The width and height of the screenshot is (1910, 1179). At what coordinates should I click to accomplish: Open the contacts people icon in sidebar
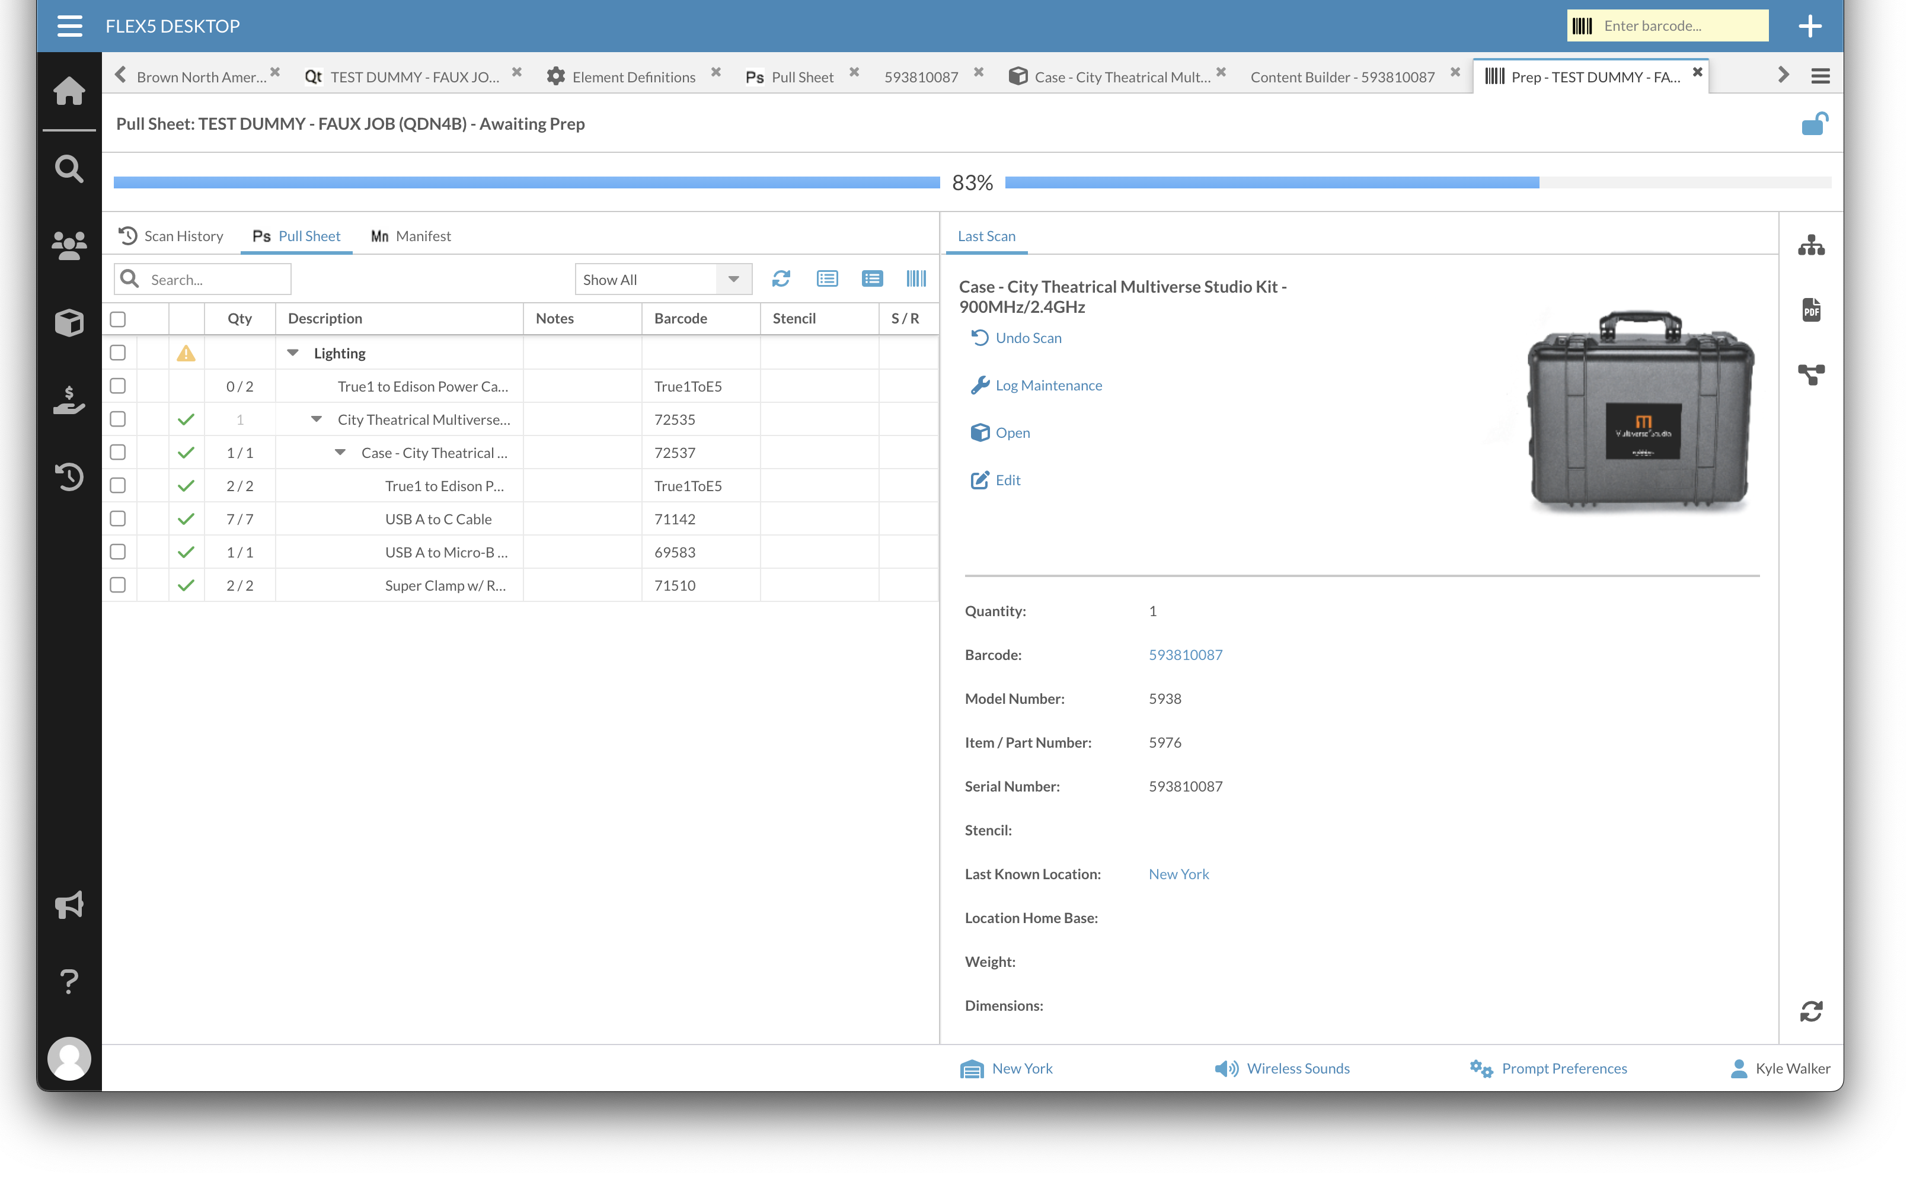coord(69,246)
